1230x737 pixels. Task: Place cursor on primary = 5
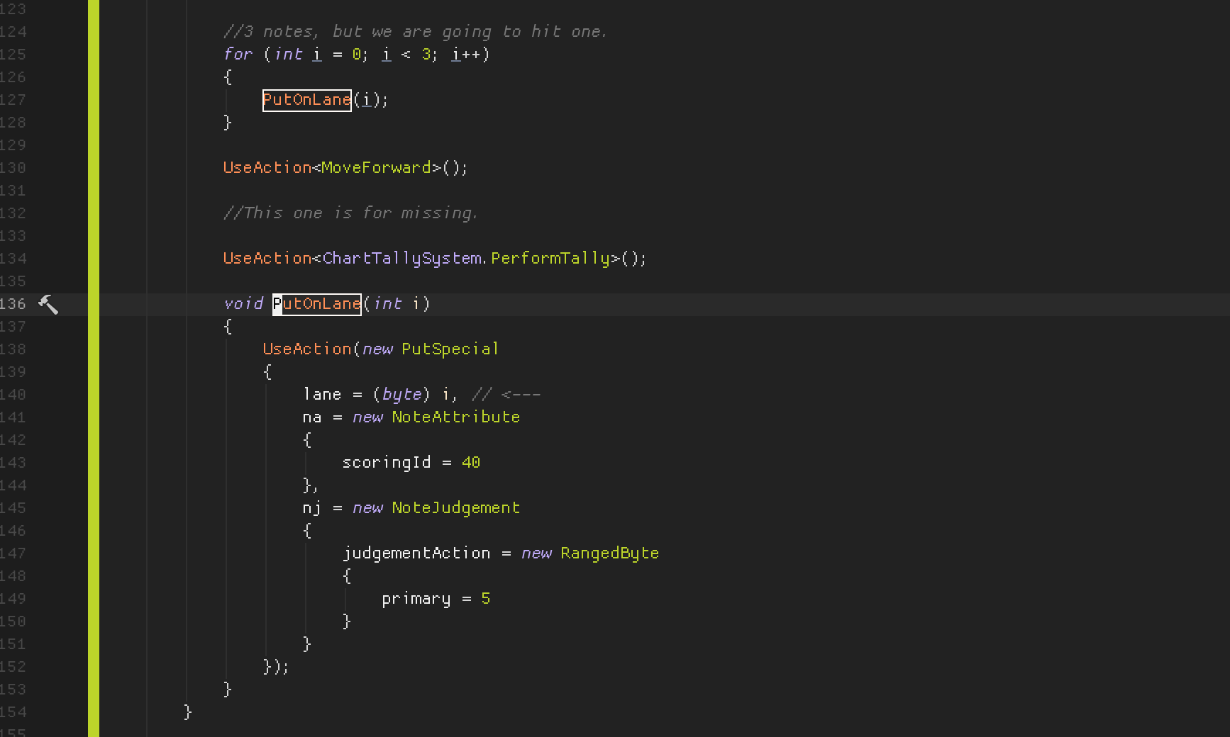point(436,599)
